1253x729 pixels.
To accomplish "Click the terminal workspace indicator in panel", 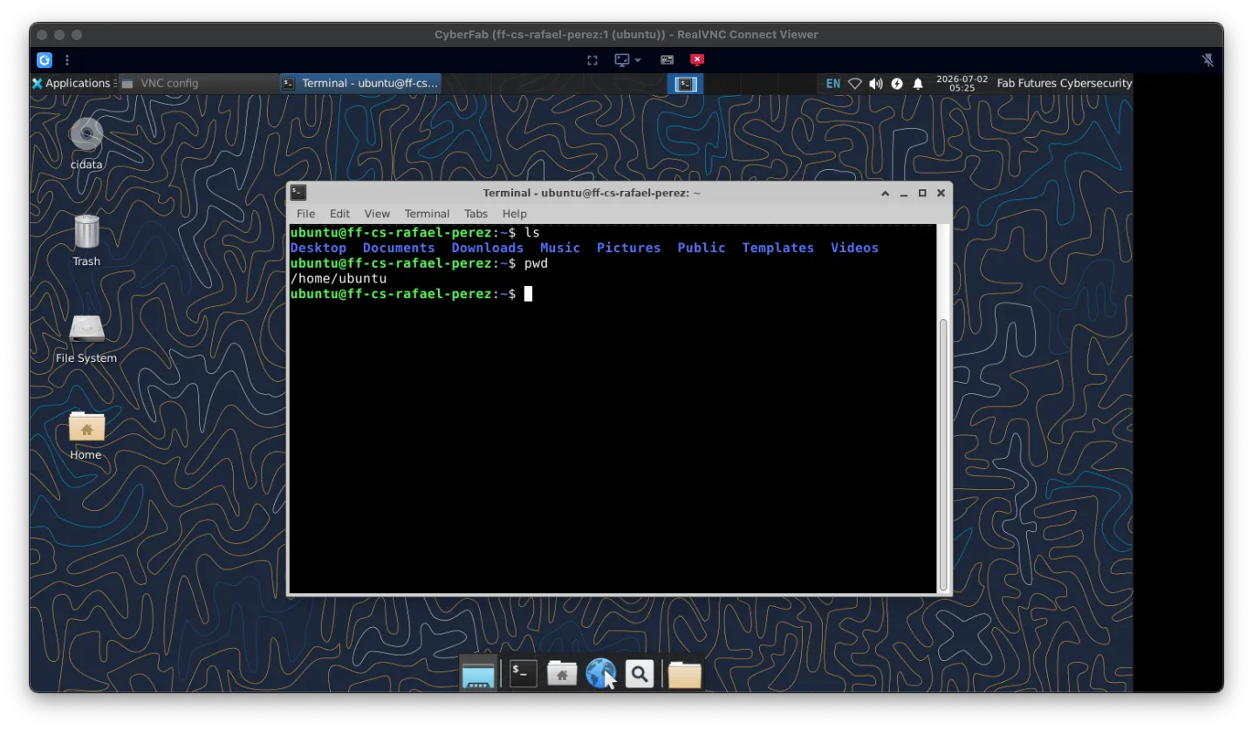I will pyautogui.click(x=686, y=84).
